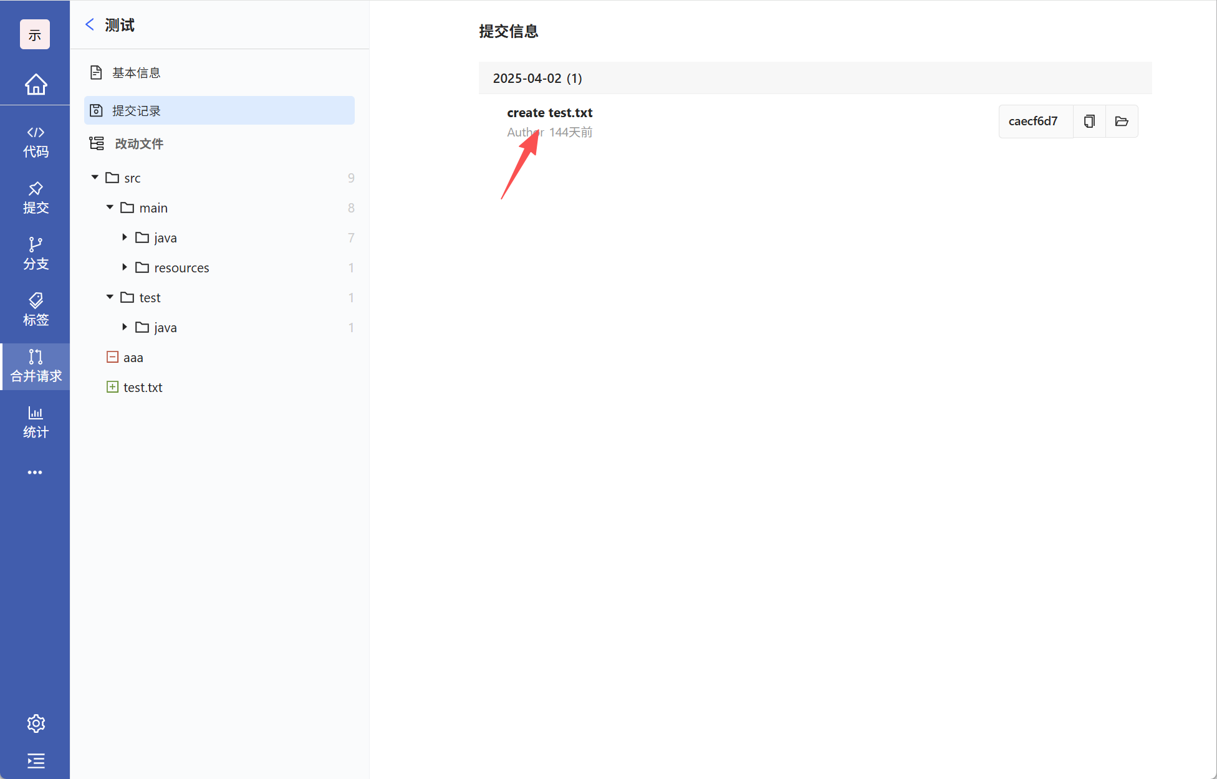Click the settings gear icon

(x=36, y=723)
